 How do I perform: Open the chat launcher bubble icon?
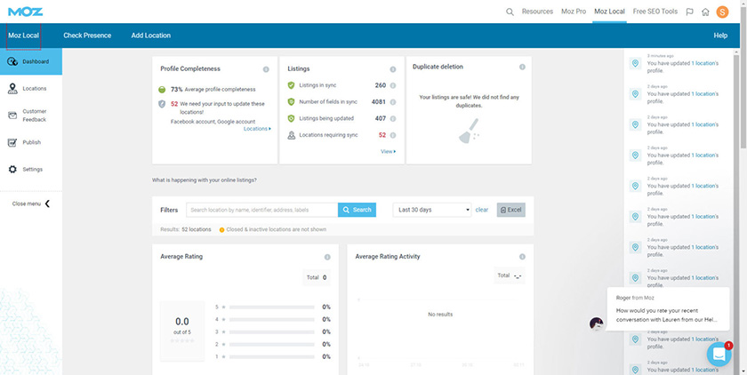pos(719,354)
